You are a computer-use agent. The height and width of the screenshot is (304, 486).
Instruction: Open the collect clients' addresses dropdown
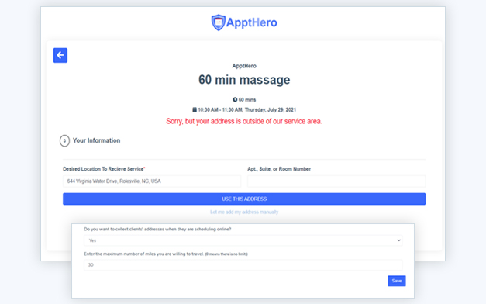tap(243, 240)
